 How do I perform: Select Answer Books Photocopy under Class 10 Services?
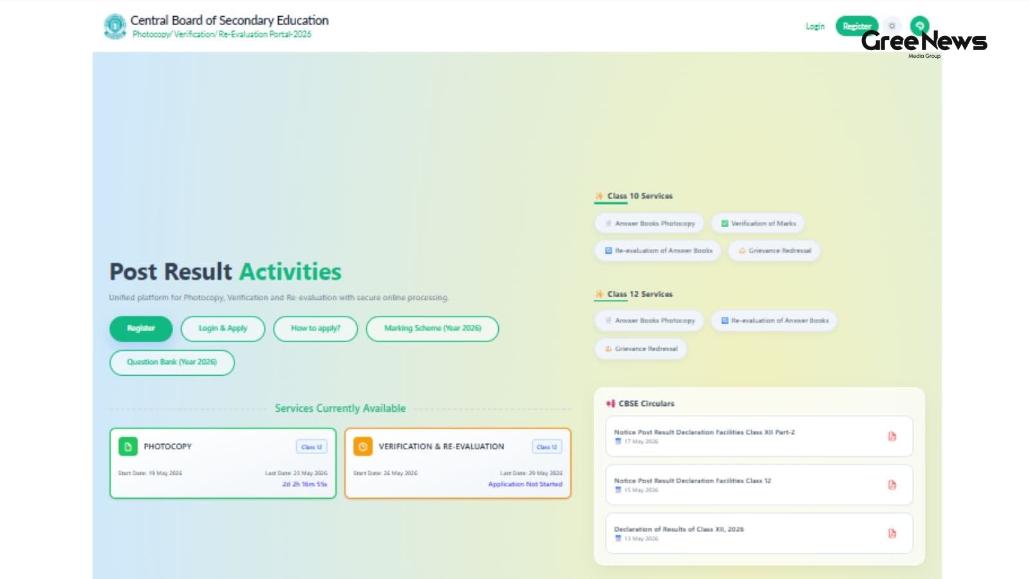click(649, 224)
